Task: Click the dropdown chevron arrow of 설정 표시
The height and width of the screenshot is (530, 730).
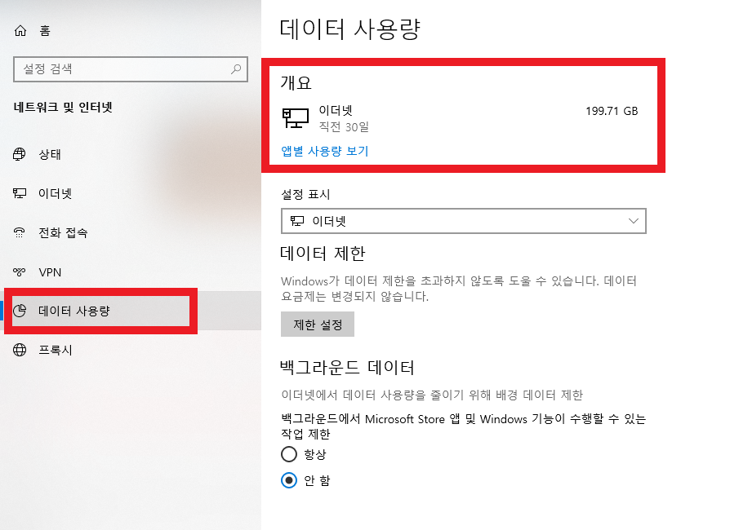Action: pyautogui.click(x=633, y=221)
